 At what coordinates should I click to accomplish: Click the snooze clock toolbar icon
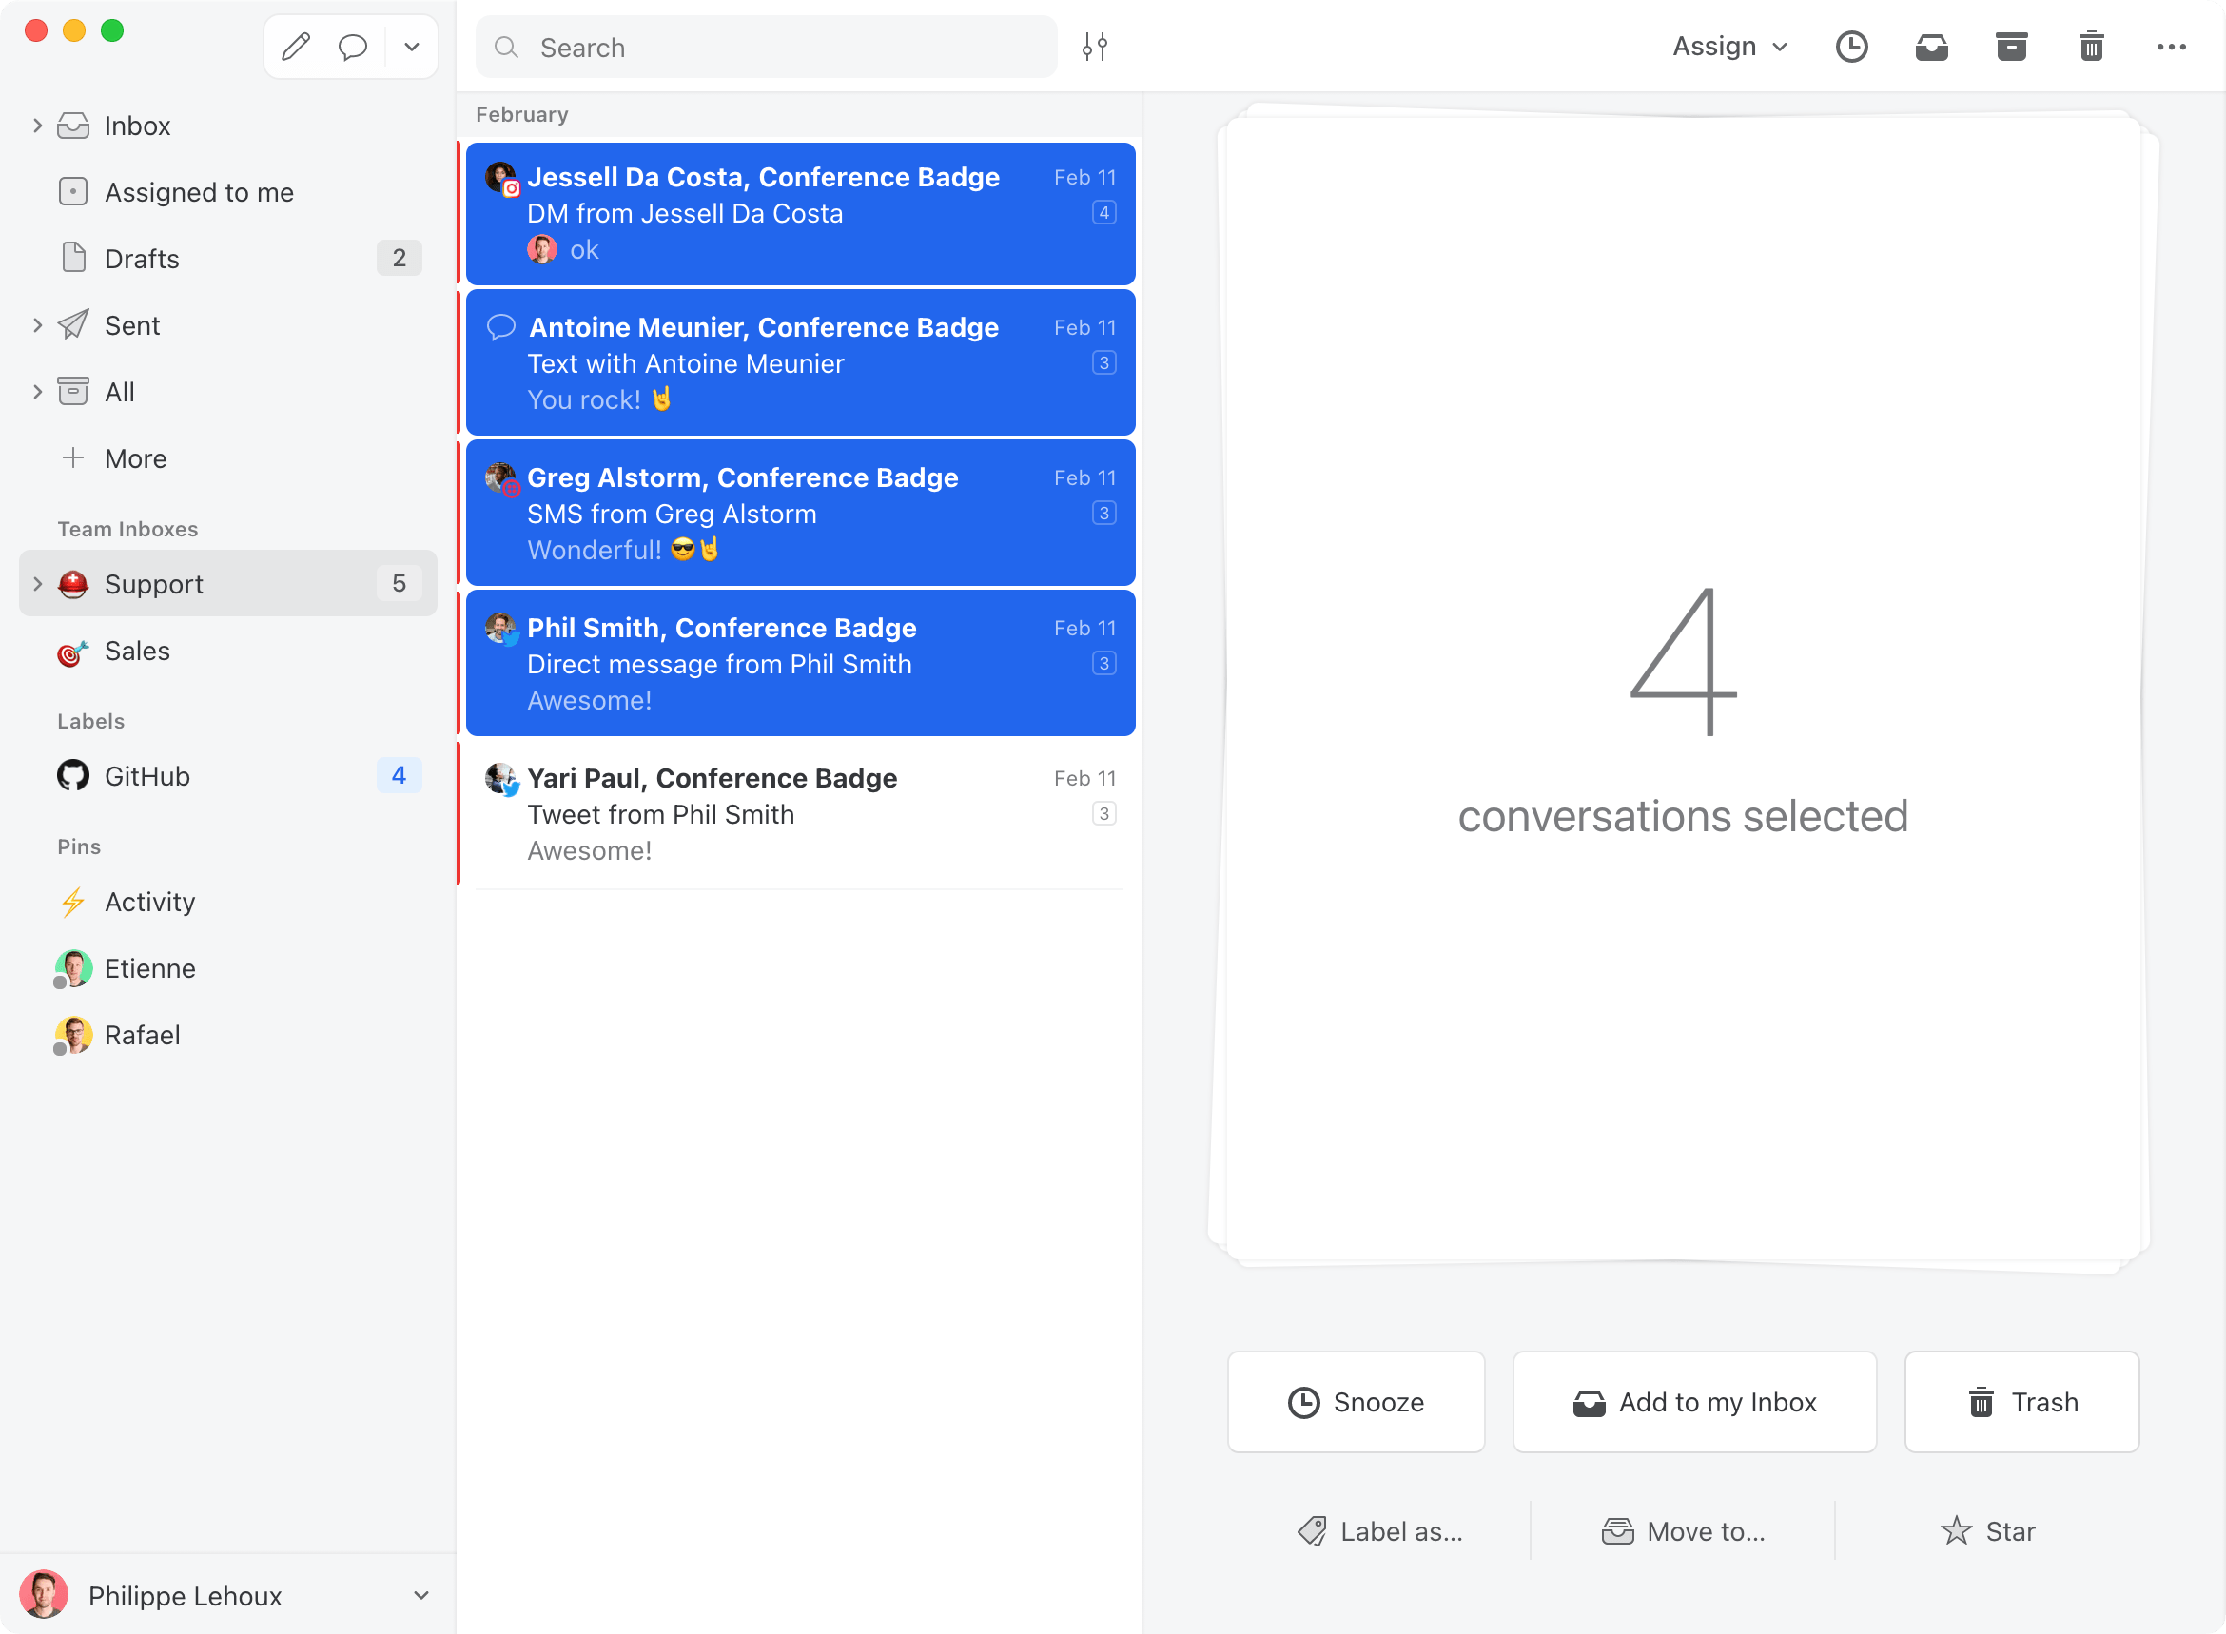pos(1851,47)
